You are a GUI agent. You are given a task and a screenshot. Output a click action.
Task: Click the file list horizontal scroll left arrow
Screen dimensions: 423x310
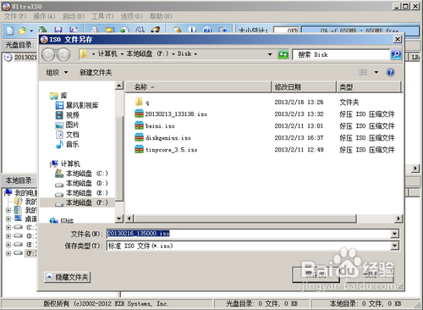pos(129,219)
